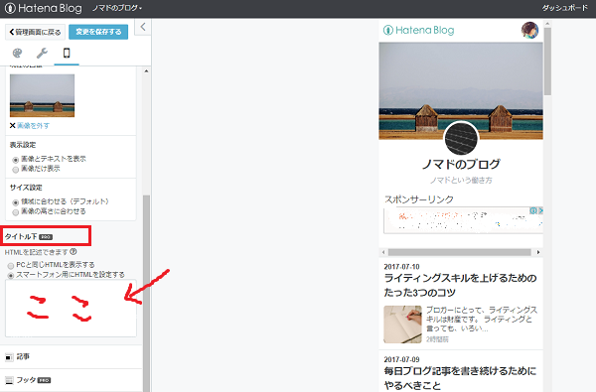
Task: Select スマートフォン用にHTMLを設定する option
Action: click(x=11, y=275)
